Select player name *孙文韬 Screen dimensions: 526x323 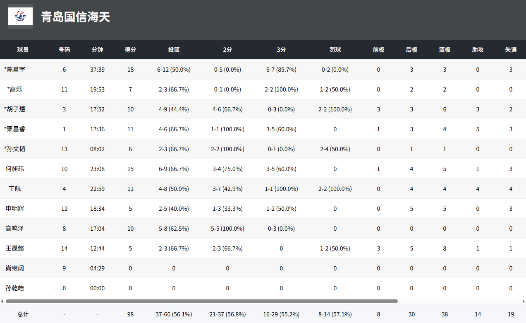[15, 149]
